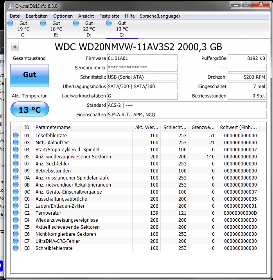Image resolution: width=273 pixels, height=280 pixels.
Task: Click the Schlecht... column header
Action: 174,127
